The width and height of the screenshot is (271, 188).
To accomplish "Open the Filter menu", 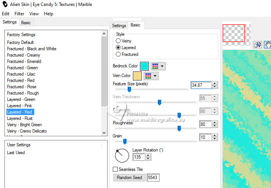I will tap(19, 14).
